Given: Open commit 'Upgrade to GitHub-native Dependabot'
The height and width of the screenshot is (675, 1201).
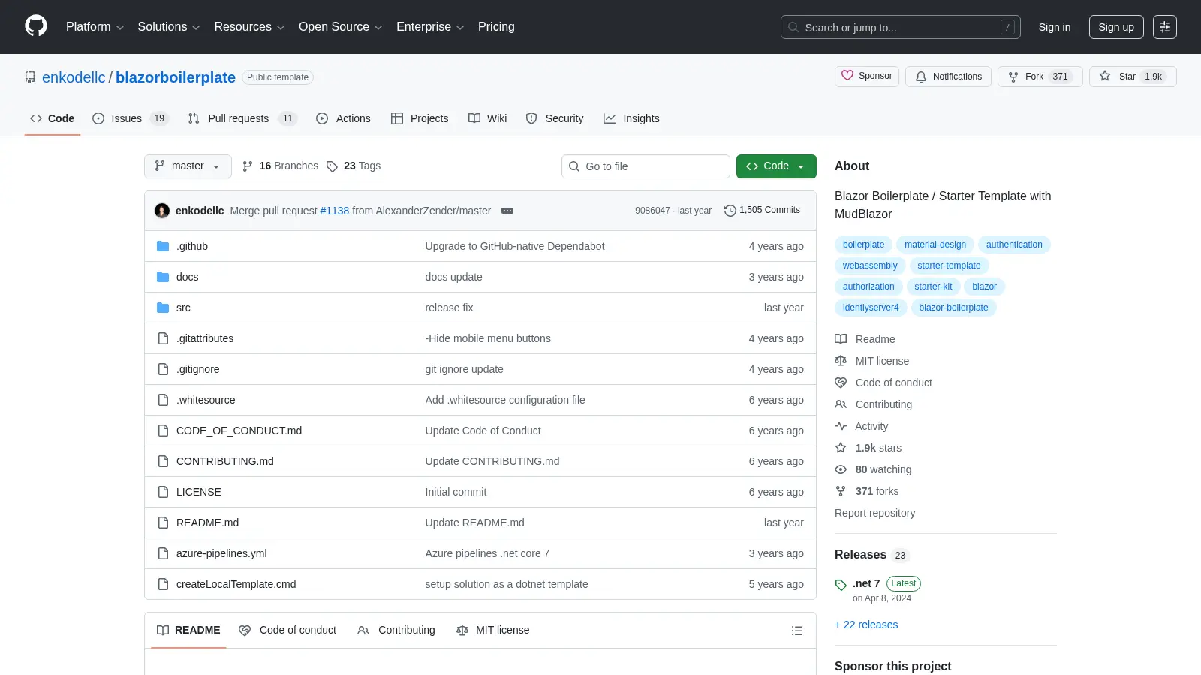Looking at the screenshot, I should tap(515, 246).
